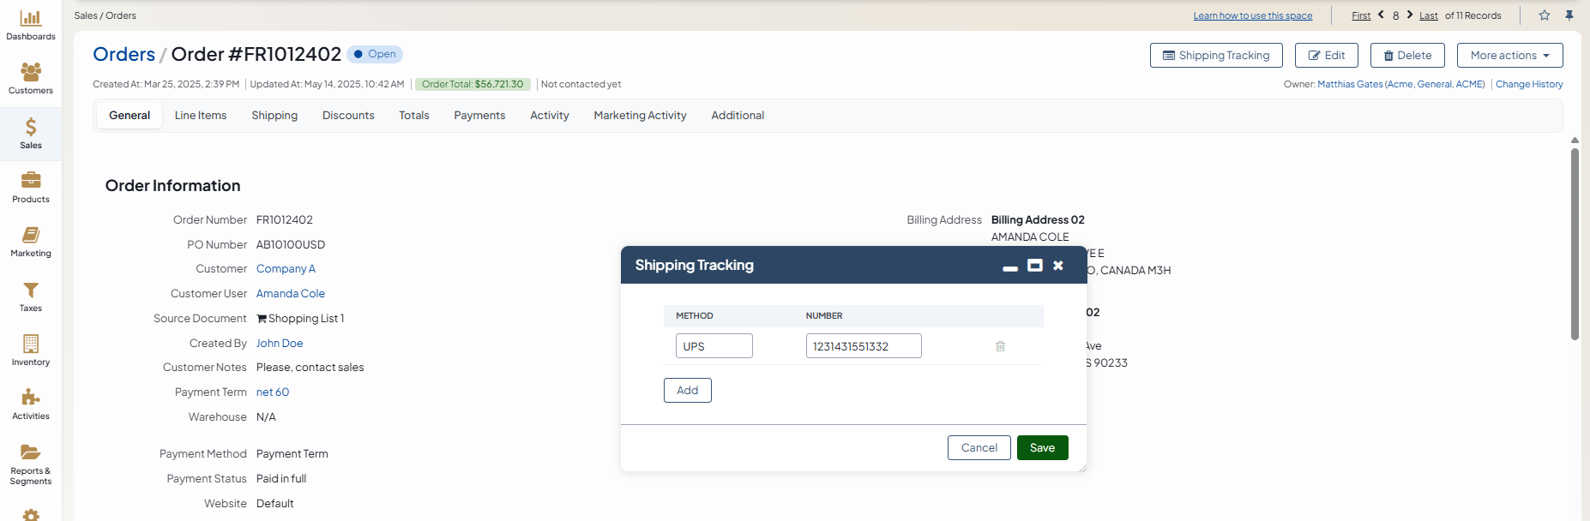Maximize the Shipping Tracking dialog

click(1035, 266)
